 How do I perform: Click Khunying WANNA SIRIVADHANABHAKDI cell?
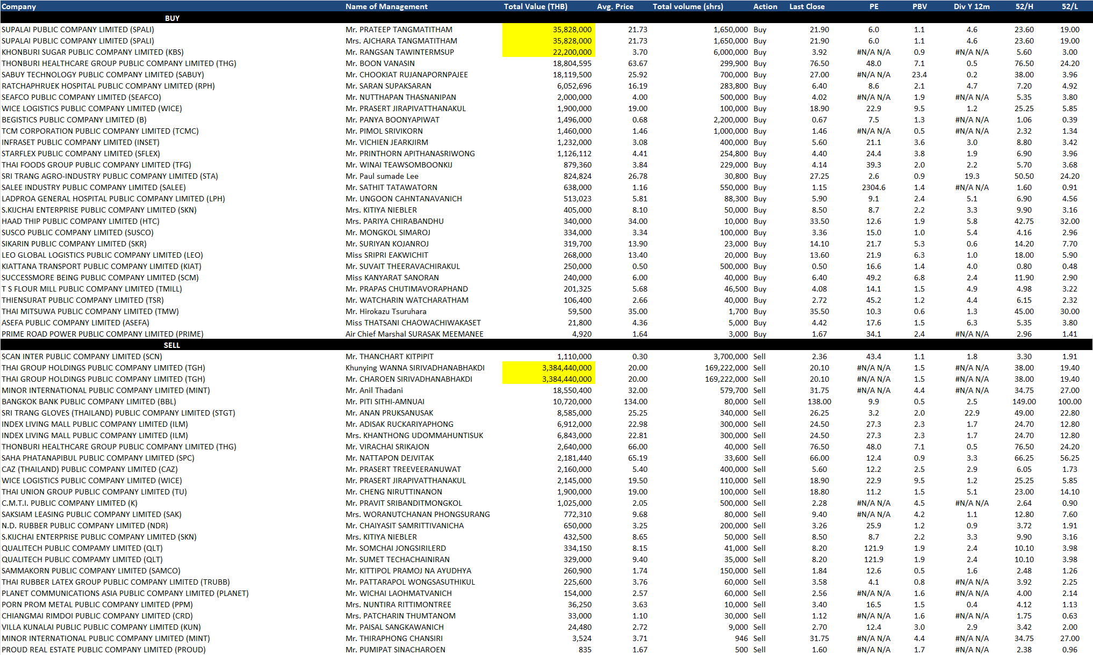click(x=415, y=368)
